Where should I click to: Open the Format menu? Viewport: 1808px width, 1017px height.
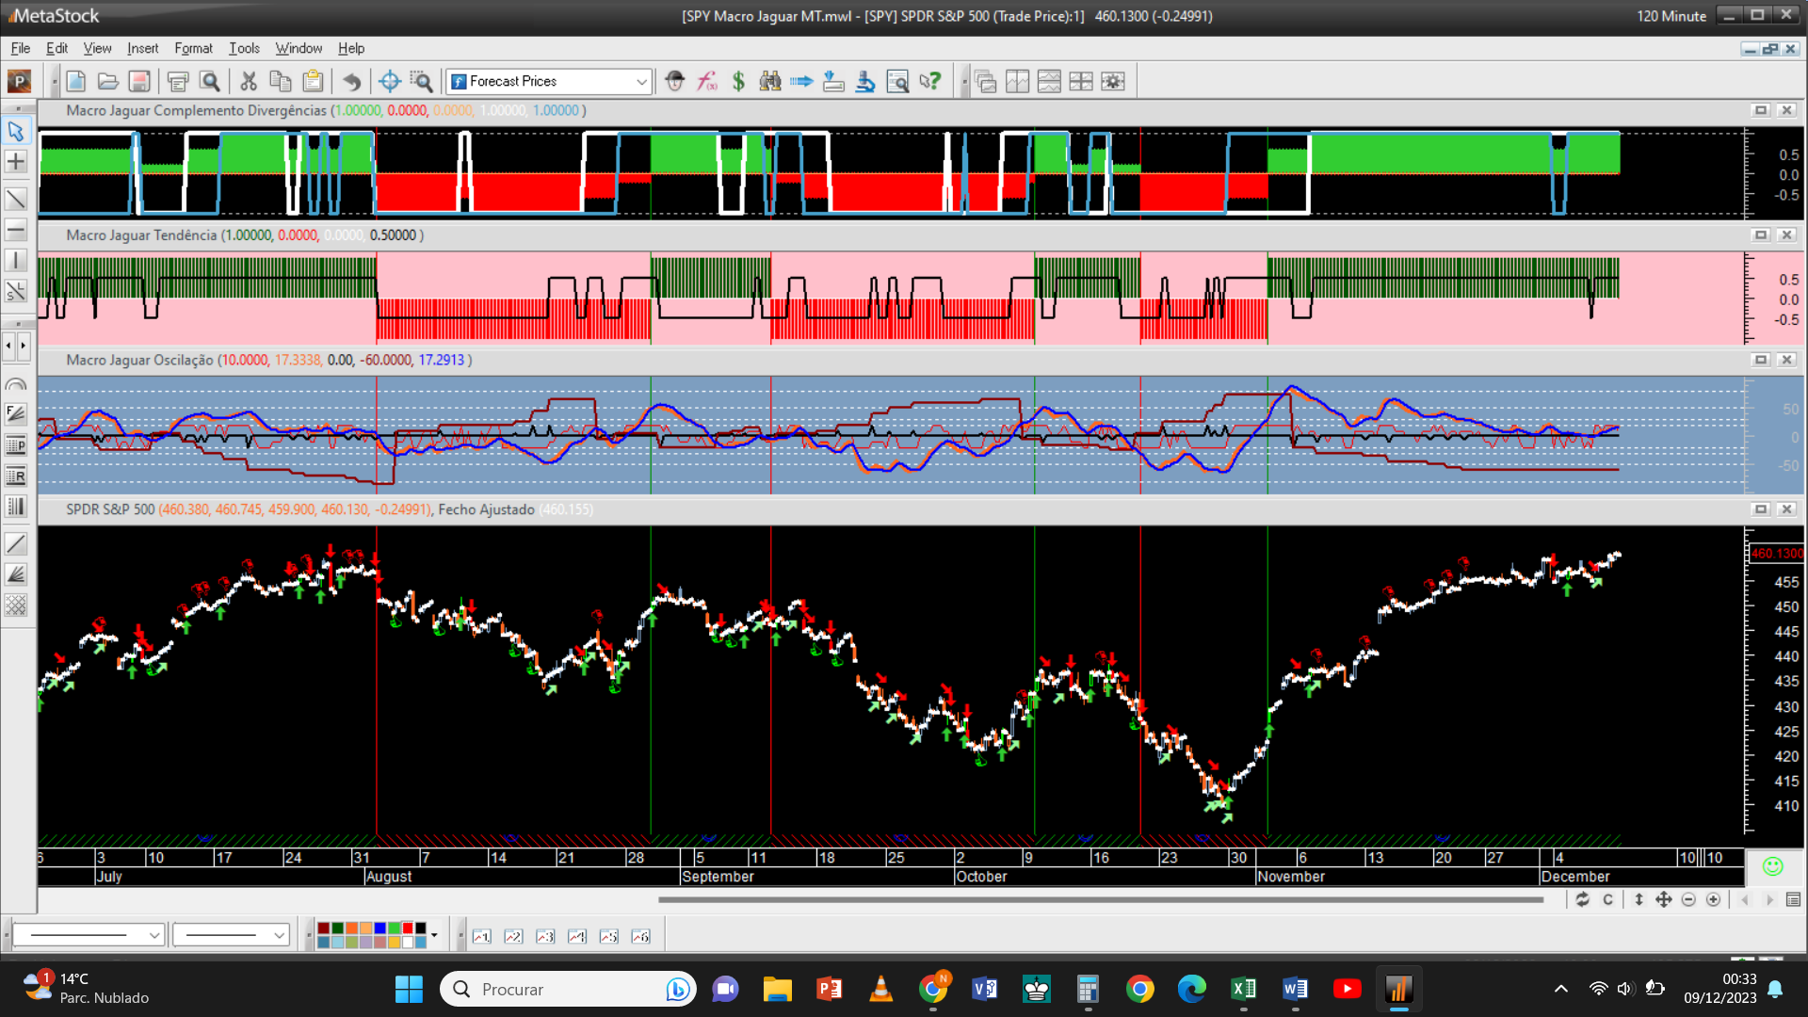pos(193,48)
